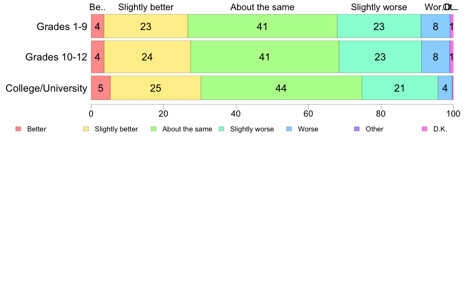The height and width of the screenshot is (287, 464).
Task: Click the 44 About the same bar segment
Action: point(281,88)
